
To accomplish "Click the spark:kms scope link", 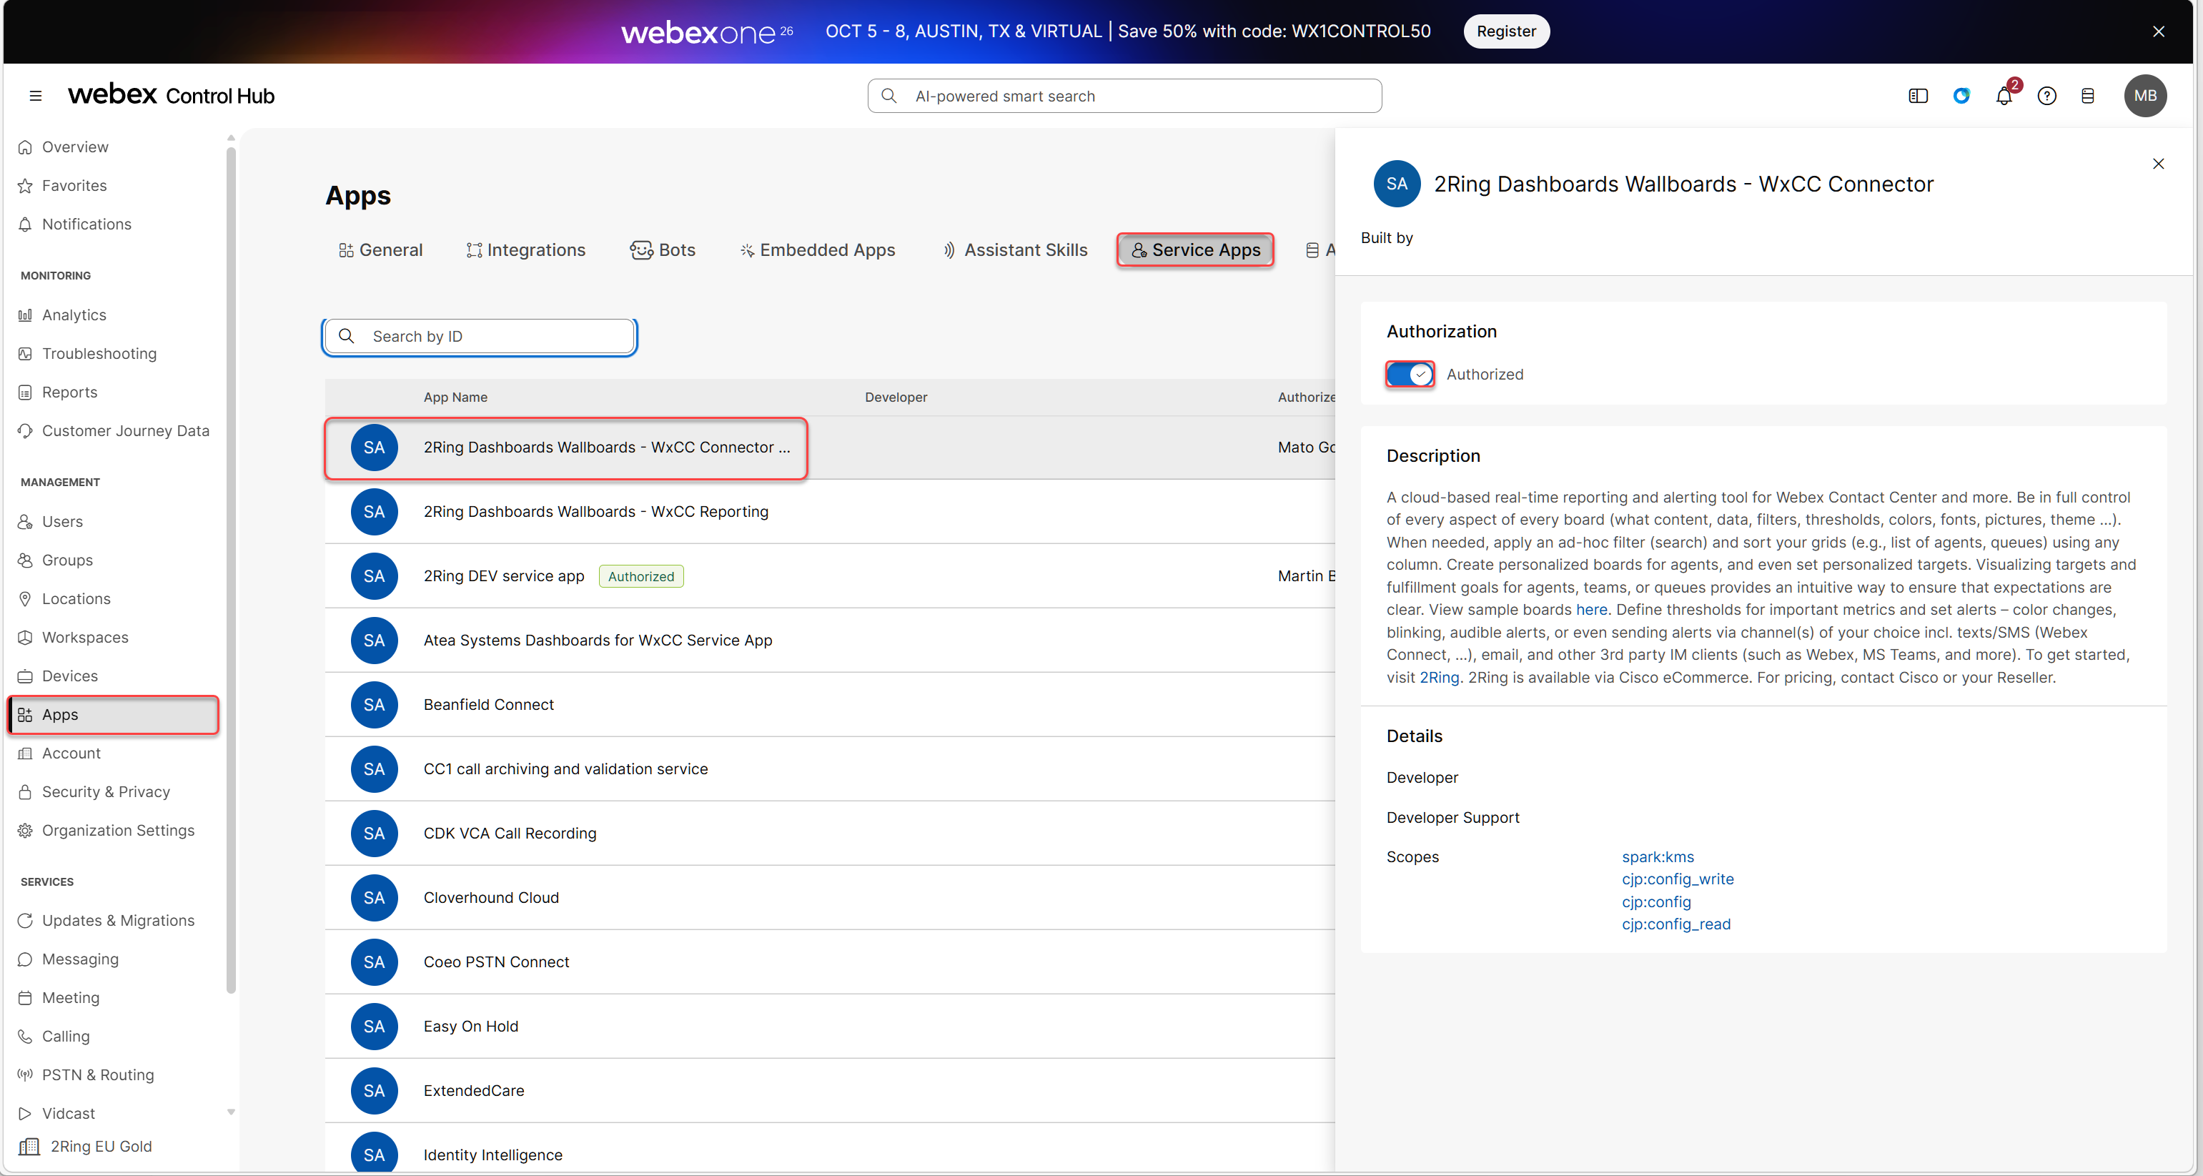I will pos(1658,857).
